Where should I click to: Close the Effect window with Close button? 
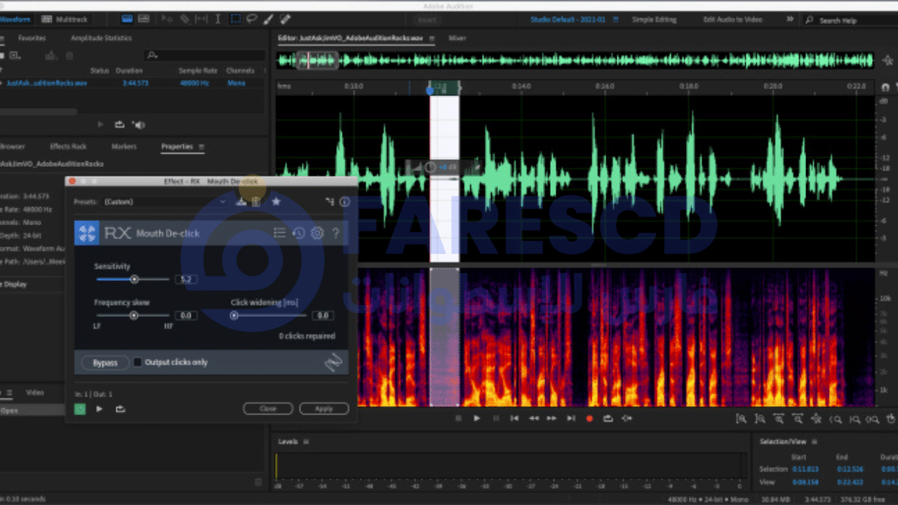click(268, 408)
